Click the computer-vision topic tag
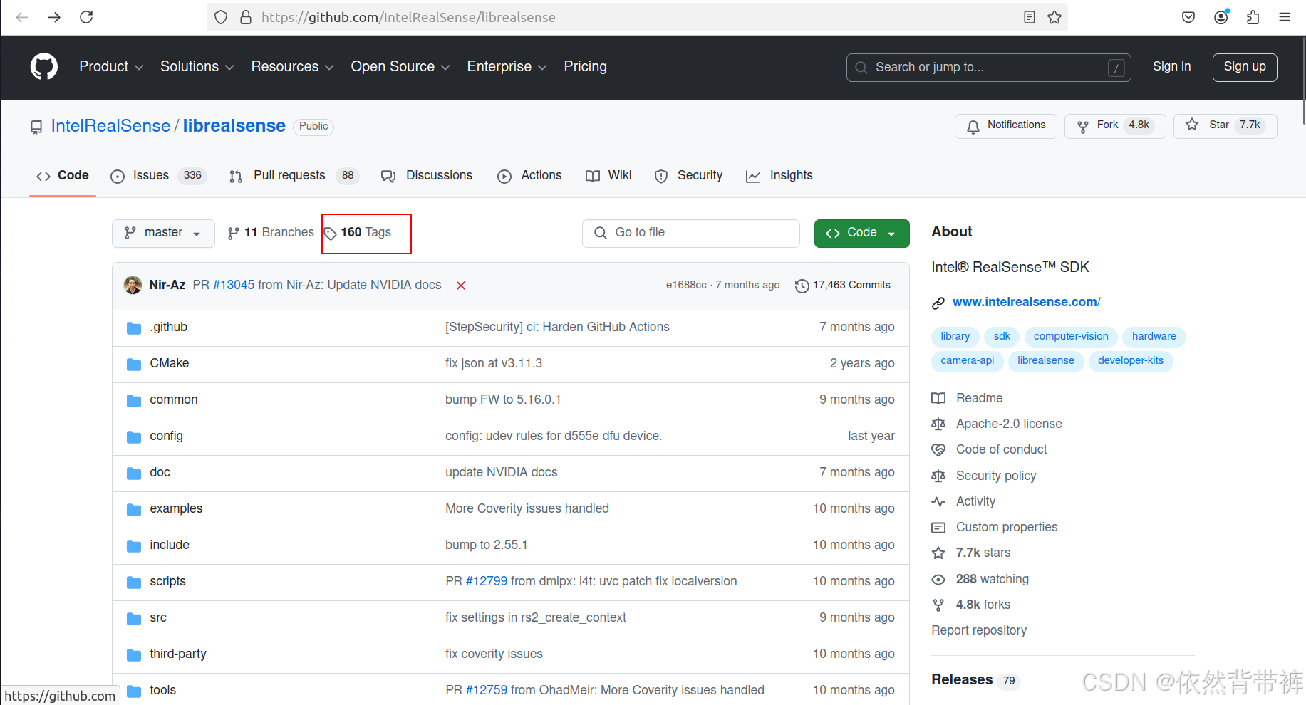The height and width of the screenshot is (705, 1306). coord(1070,336)
